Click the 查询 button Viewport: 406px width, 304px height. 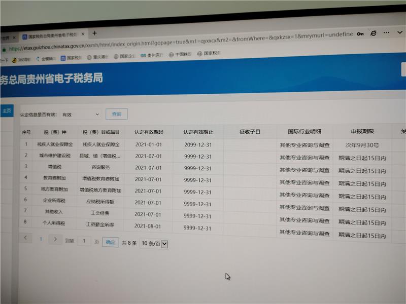pos(116,114)
